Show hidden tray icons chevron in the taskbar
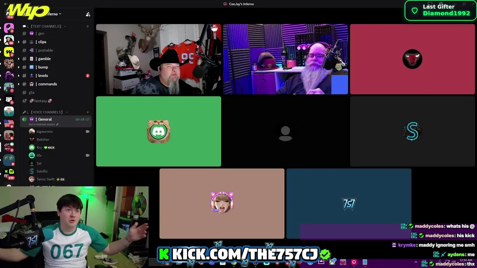 (x=416, y=262)
